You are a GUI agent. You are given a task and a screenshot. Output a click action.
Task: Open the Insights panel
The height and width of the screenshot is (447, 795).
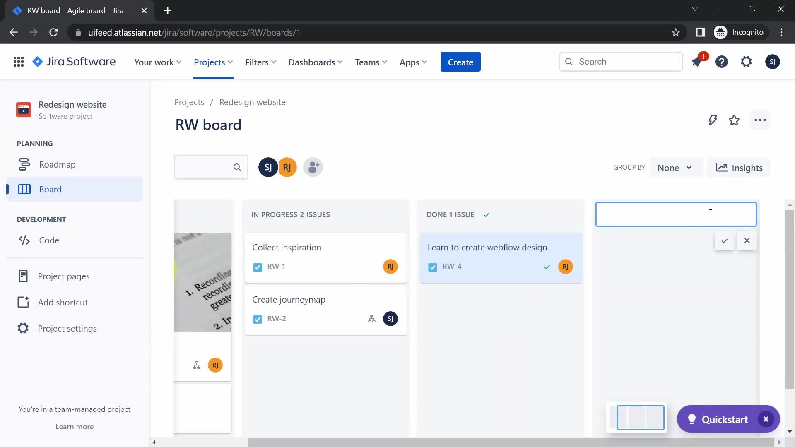740,168
